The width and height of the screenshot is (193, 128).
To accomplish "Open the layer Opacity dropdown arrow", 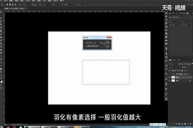I will (192, 67).
